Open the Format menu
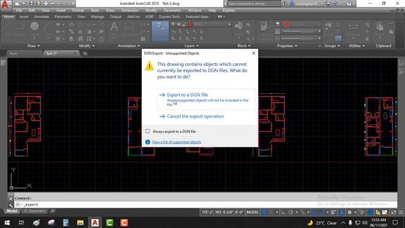This screenshot has height=228, width=405. (78, 10)
